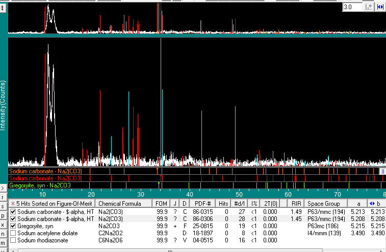The image size is (386, 252).
Task: Select the green Gregoryite, syn - Na2CO3 overlay label
Action: coord(40,185)
